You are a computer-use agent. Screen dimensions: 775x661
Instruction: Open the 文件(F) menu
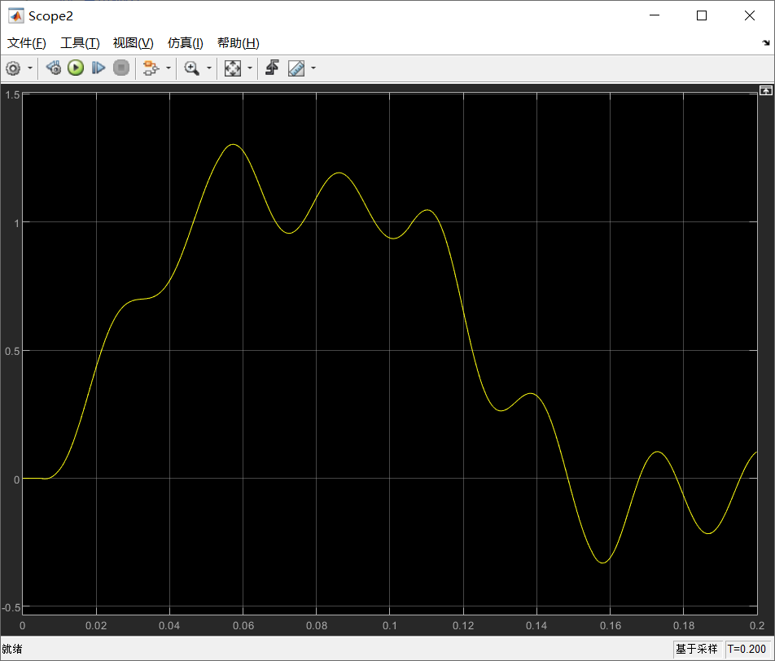tap(27, 43)
